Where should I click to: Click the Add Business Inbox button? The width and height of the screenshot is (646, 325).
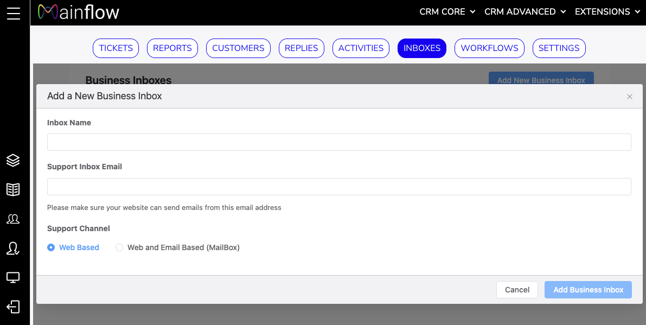click(x=588, y=290)
